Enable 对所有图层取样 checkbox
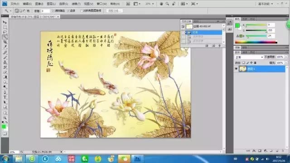290x163 pixels. coord(82,11)
